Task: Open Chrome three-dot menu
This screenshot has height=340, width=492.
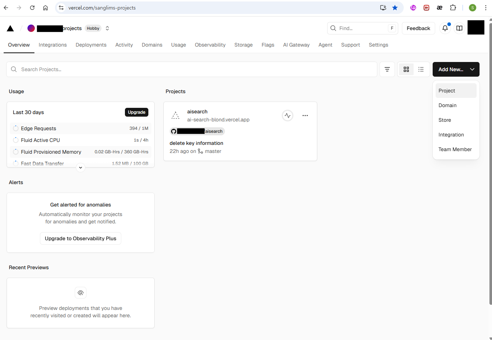Action: pos(486,8)
